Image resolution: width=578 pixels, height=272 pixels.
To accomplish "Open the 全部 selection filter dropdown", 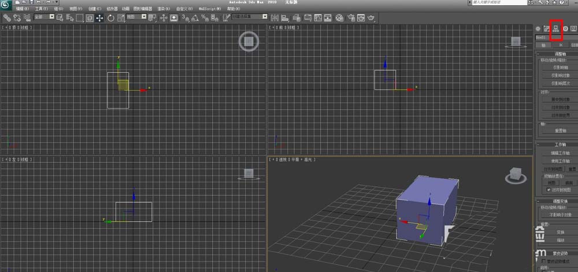I will click(x=45, y=17).
